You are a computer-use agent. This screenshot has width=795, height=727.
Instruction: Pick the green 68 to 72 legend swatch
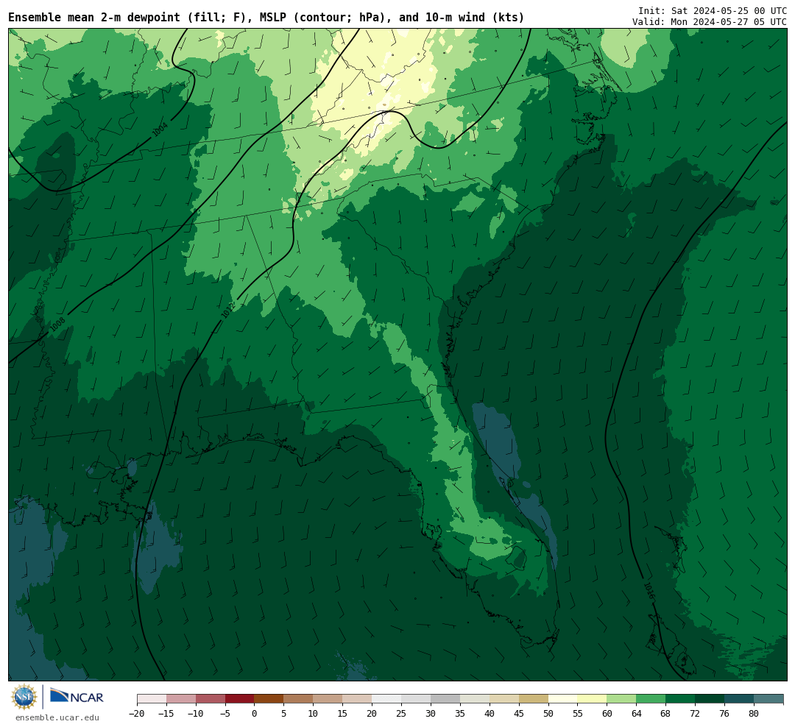click(680, 699)
